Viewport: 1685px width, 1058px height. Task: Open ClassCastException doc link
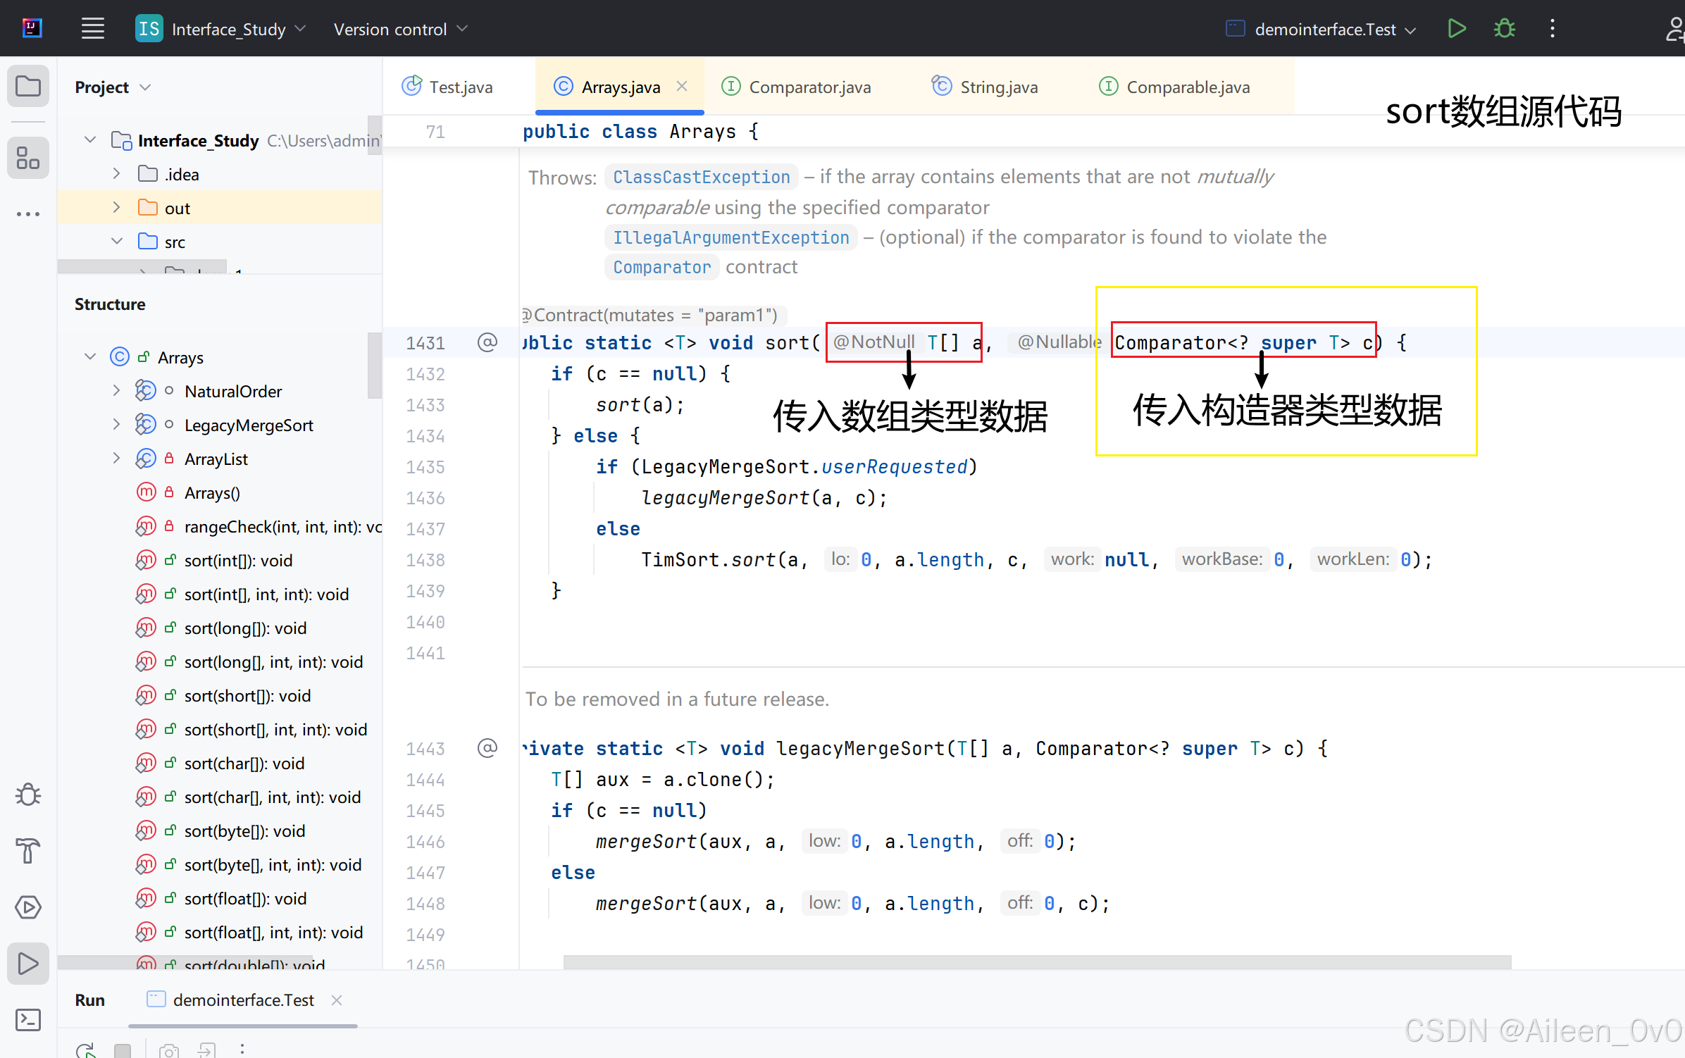tap(701, 177)
